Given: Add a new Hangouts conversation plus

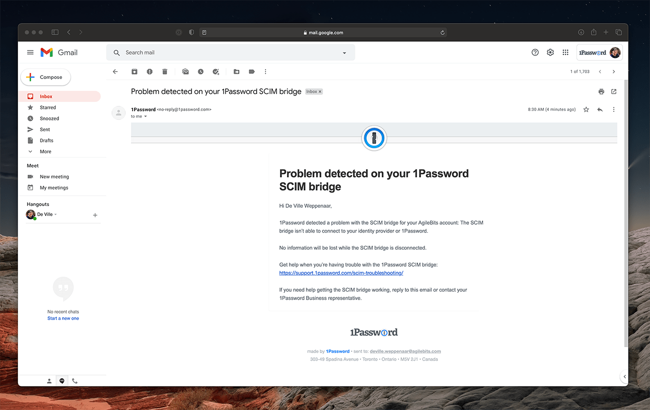Looking at the screenshot, I should pos(95,215).
